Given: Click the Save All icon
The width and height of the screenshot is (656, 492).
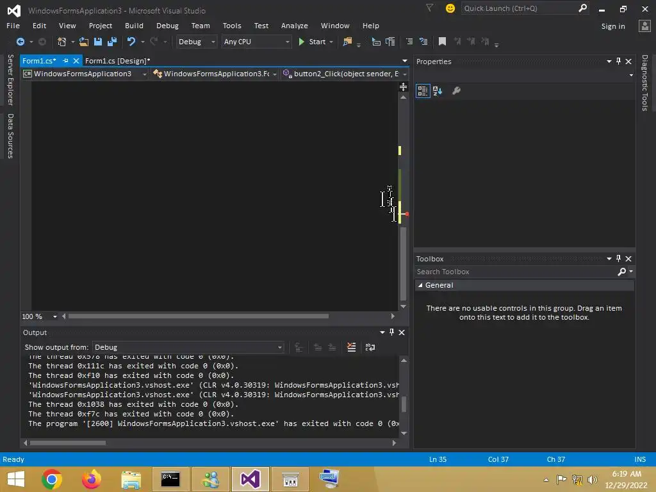Looking at the screenshot, I should coord(112,42).
